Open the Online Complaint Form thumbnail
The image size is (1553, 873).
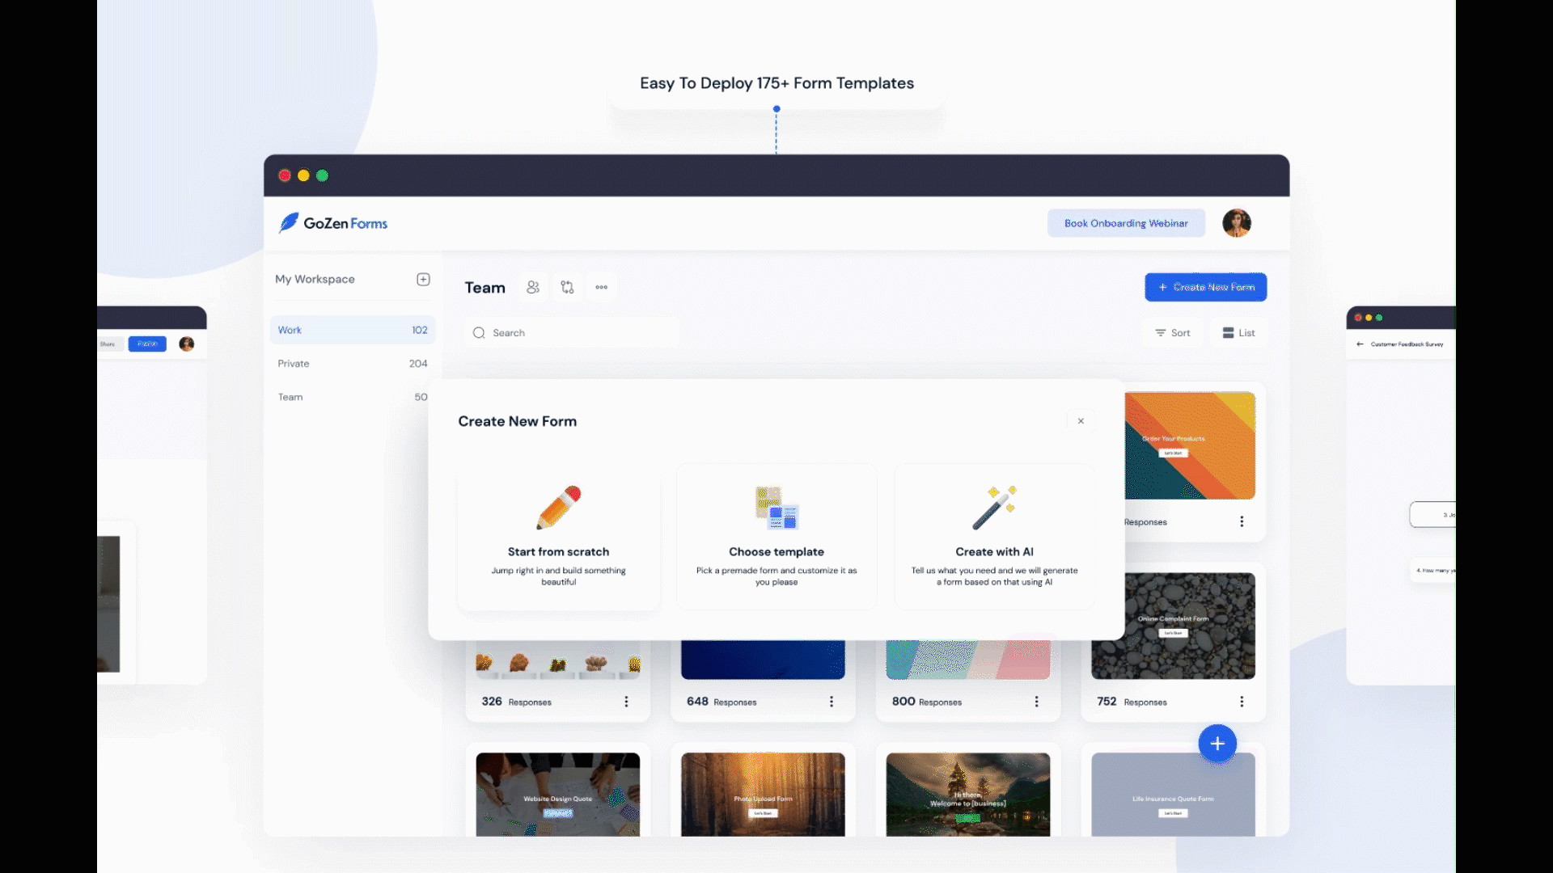1173,626
